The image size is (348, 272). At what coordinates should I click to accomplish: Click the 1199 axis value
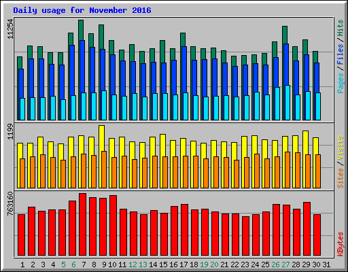(x=10, y=132)
